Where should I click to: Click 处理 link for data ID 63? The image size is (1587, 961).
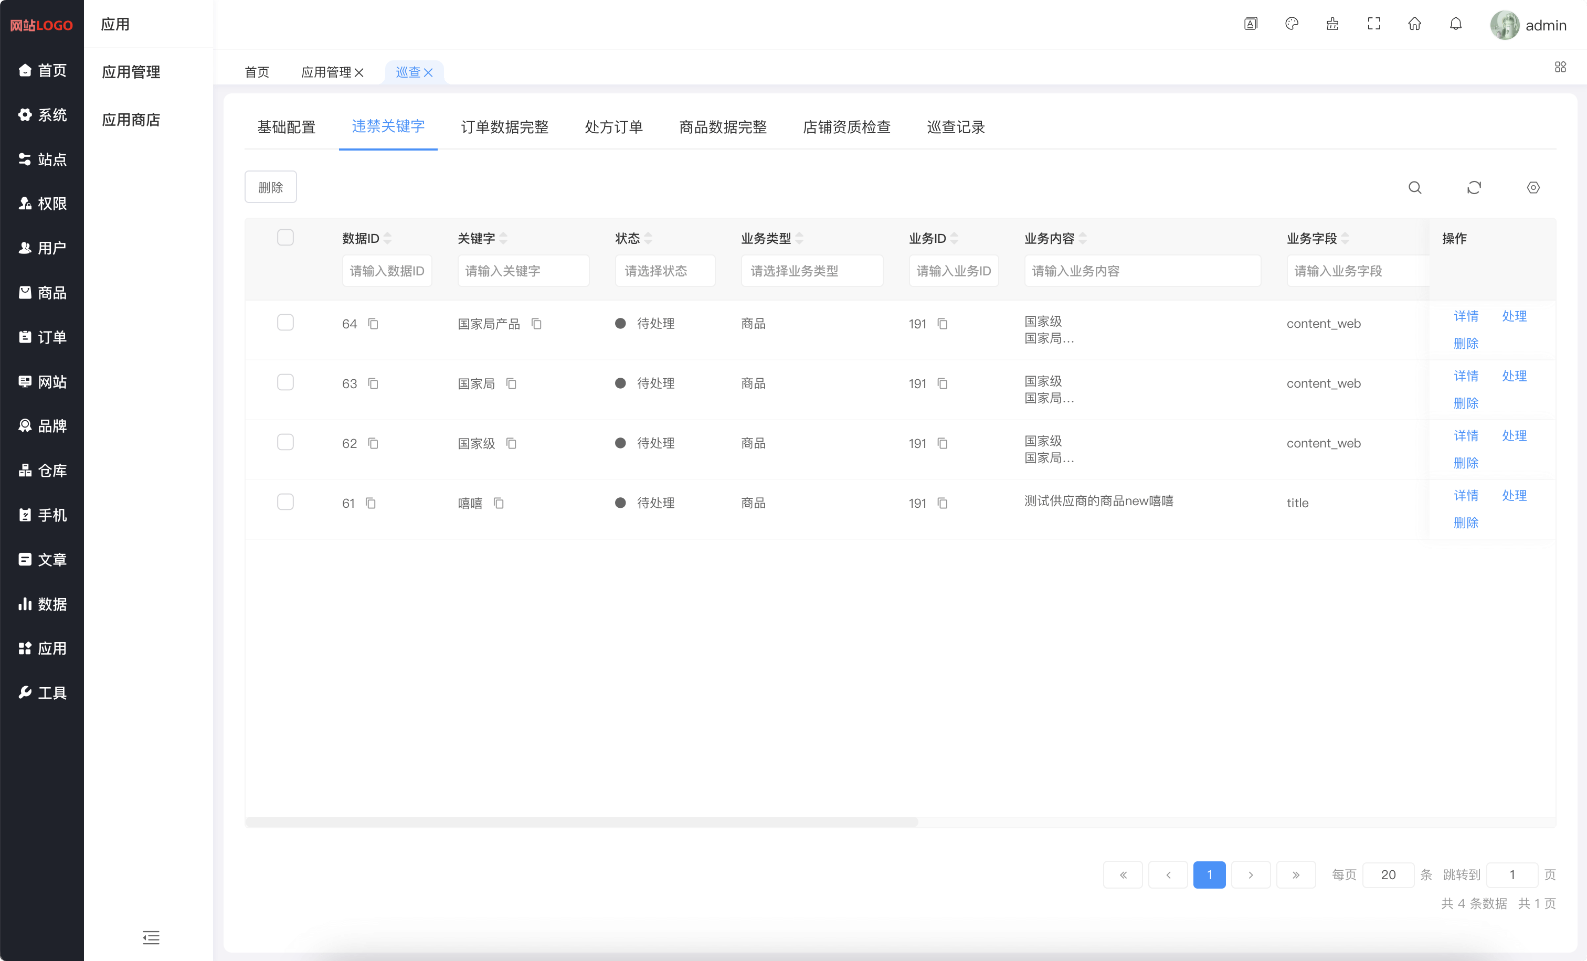tap(1514, 376)
